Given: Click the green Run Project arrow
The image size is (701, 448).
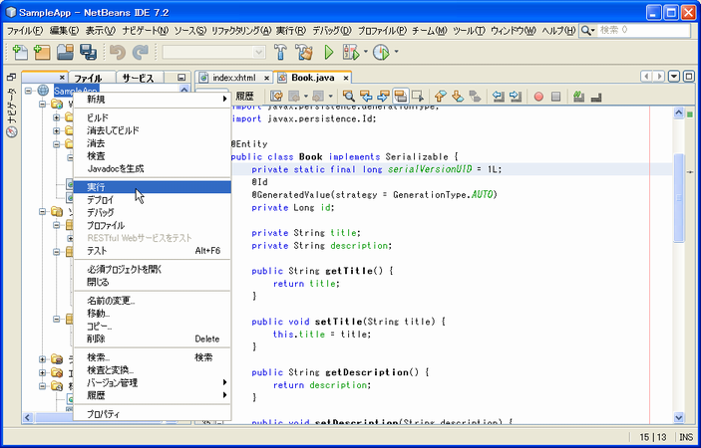Looking at the screenshot, I should 329,52.
